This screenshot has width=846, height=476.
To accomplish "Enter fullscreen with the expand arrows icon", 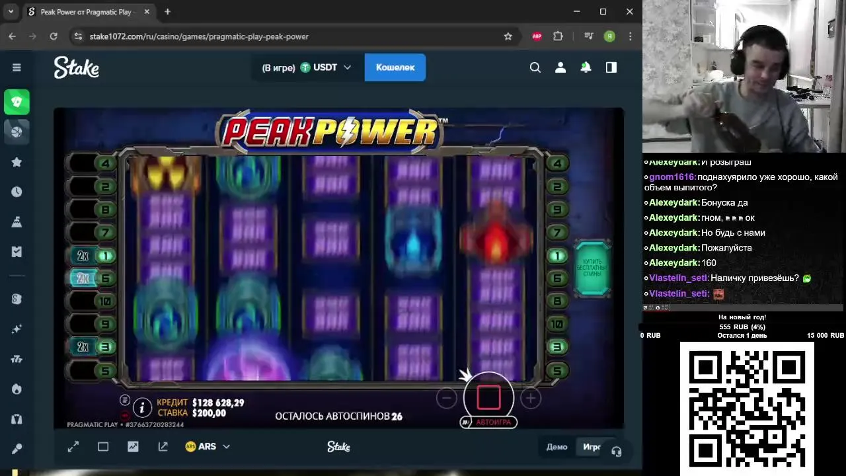I will click(73, 447).
